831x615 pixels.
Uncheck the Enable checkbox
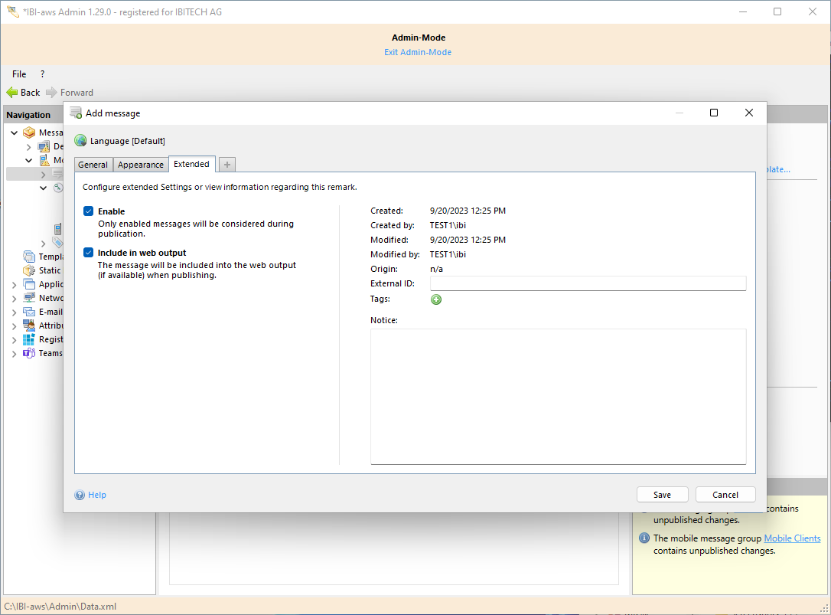tap(89, 211)
